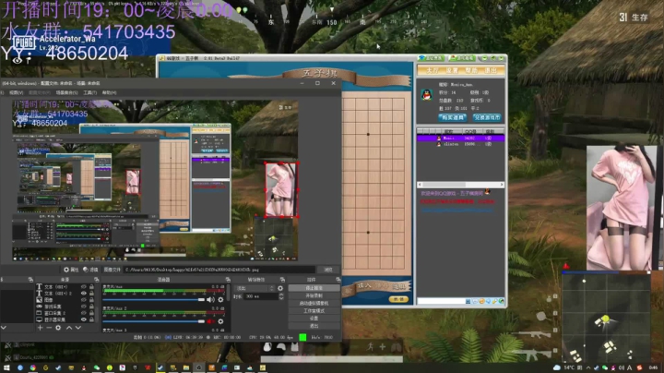Toggle lock on 图像 source

point(91,300)
